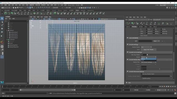Open the first menu in the menu bar
This screenshot has width=177, height=99.
coord(2,5)
